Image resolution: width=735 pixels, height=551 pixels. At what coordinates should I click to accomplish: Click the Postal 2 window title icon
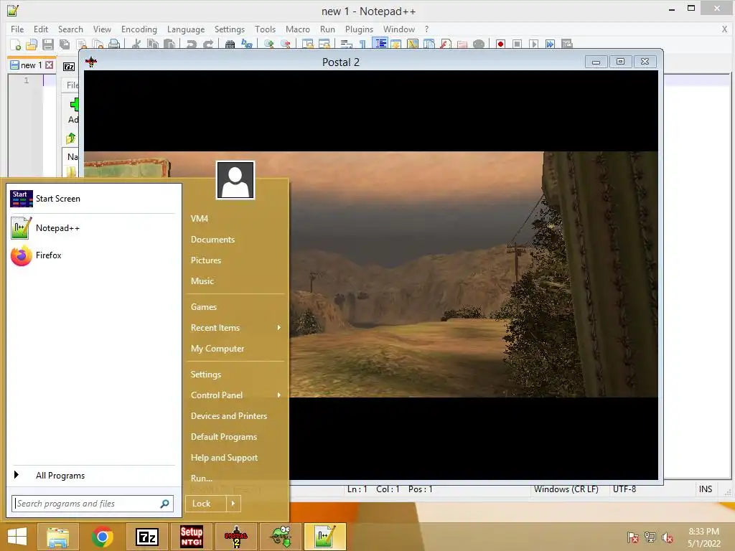click(91, 62)
